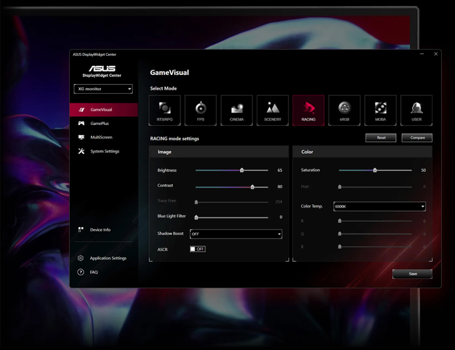Open the GameVisual menu item

[104, 110]
